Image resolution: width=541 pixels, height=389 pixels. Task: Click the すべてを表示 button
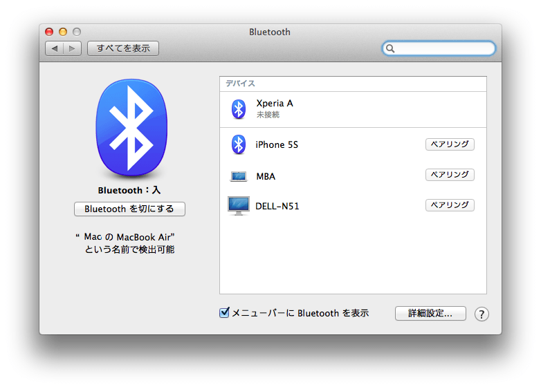coord(123,48)
